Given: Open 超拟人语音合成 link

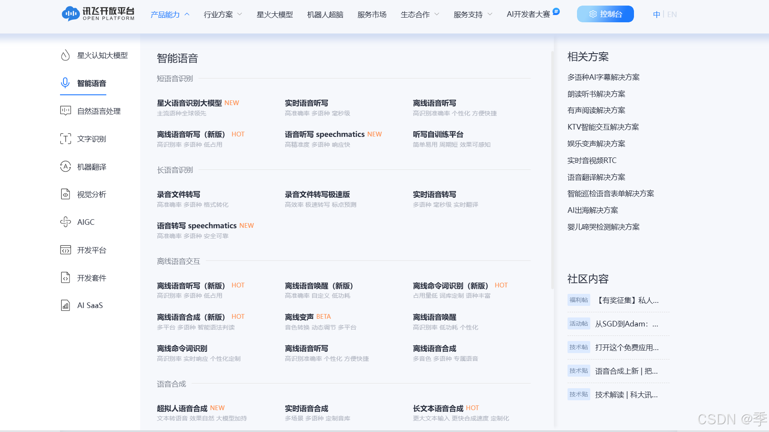Looking at the screenshot, I should pyautogui.click(x=182, y=408).
